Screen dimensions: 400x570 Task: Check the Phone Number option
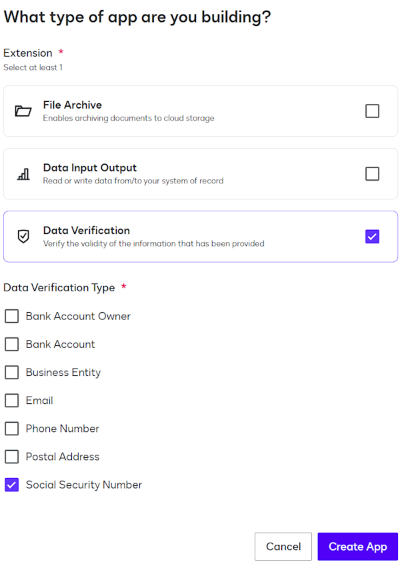pos(11,428)
